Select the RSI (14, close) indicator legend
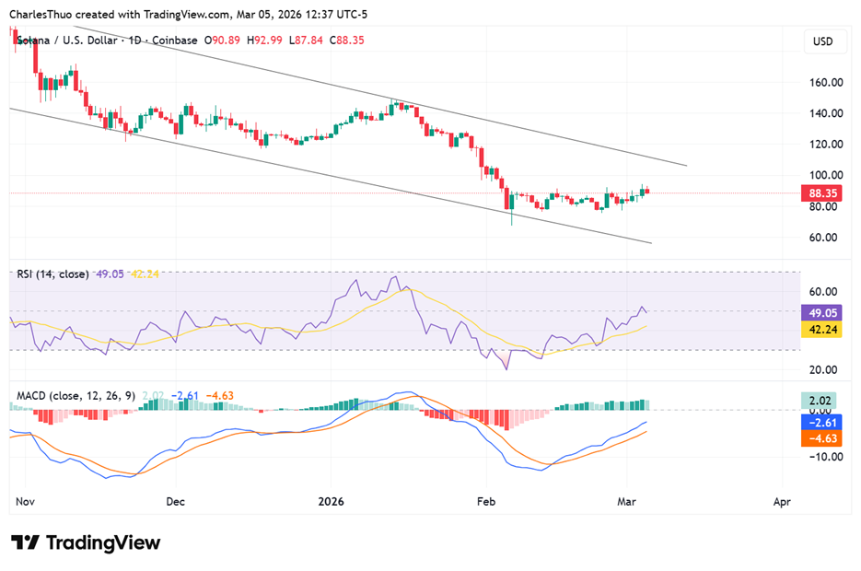861x571 pixels. pyautogui.click(x=53, y=274)
